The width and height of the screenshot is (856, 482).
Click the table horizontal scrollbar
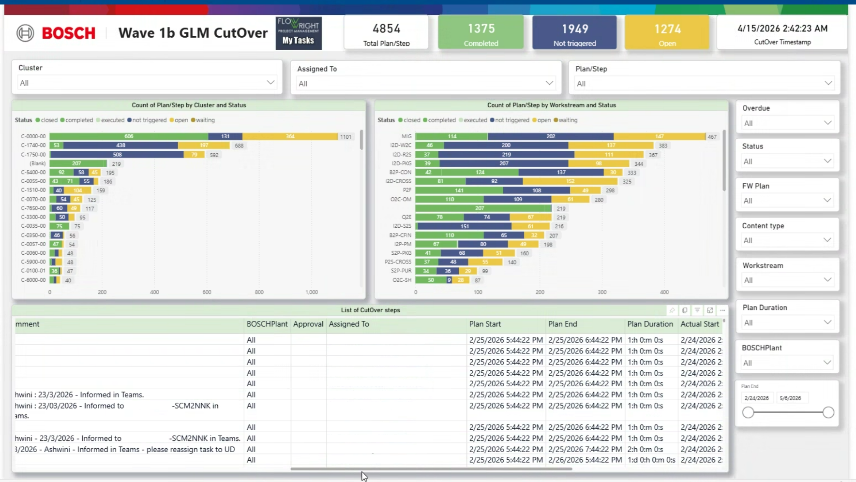431,468
